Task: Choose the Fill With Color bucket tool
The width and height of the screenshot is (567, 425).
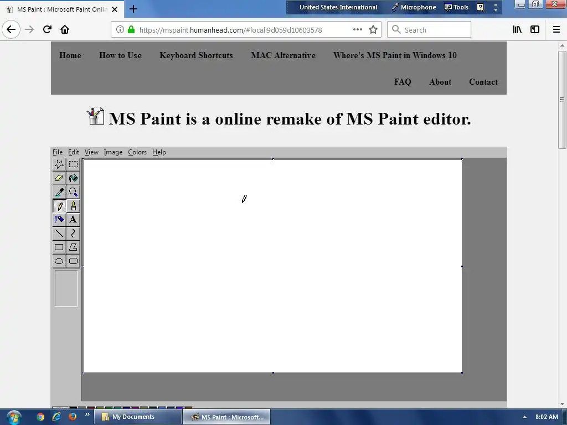Action: [73, 178]
